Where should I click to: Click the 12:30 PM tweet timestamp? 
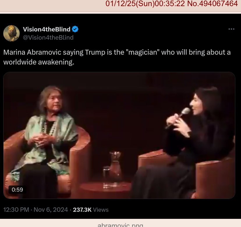tap(16, 210)
